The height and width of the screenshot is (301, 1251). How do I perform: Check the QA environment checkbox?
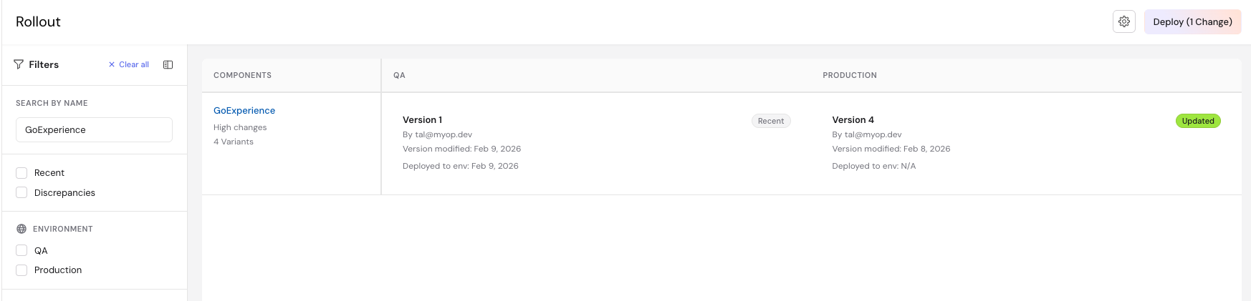coord(21,251)
